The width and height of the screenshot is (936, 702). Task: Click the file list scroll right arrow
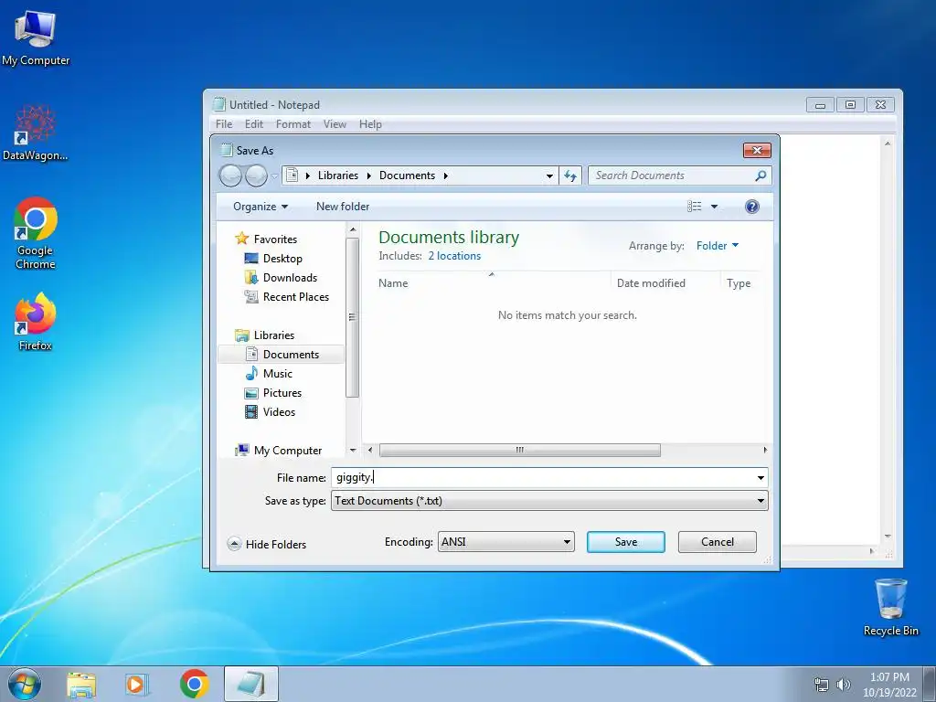[x=765, y=450]
